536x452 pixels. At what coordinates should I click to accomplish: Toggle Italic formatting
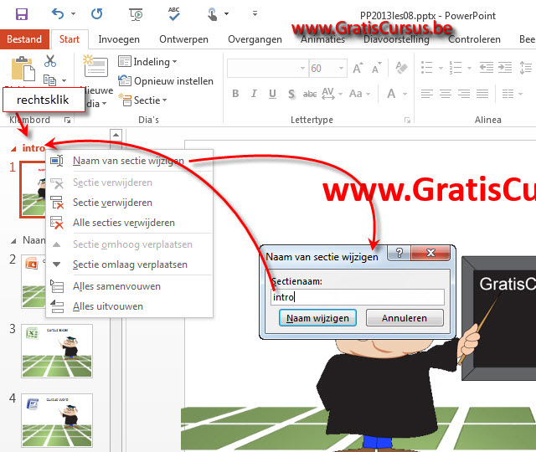(x=254, y=94)
